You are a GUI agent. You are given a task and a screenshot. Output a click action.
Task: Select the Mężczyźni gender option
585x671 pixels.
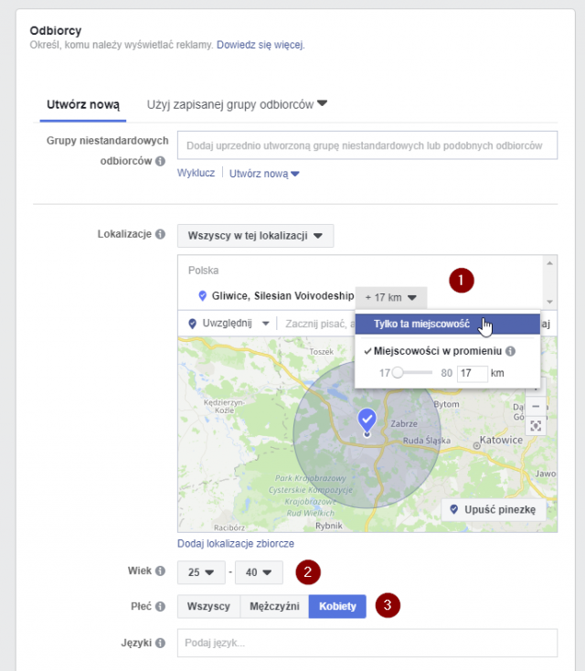pyautogui.click(x=273, y=606)
